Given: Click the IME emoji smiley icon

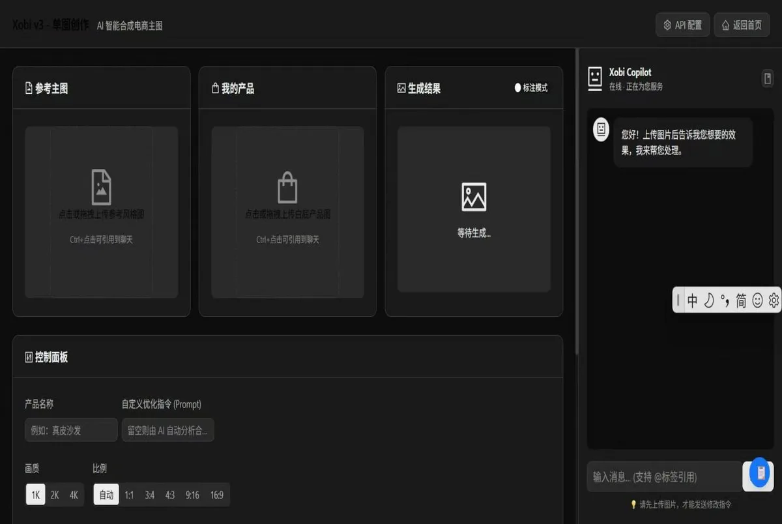Looking at the screenshot, I should click(757, 300).
